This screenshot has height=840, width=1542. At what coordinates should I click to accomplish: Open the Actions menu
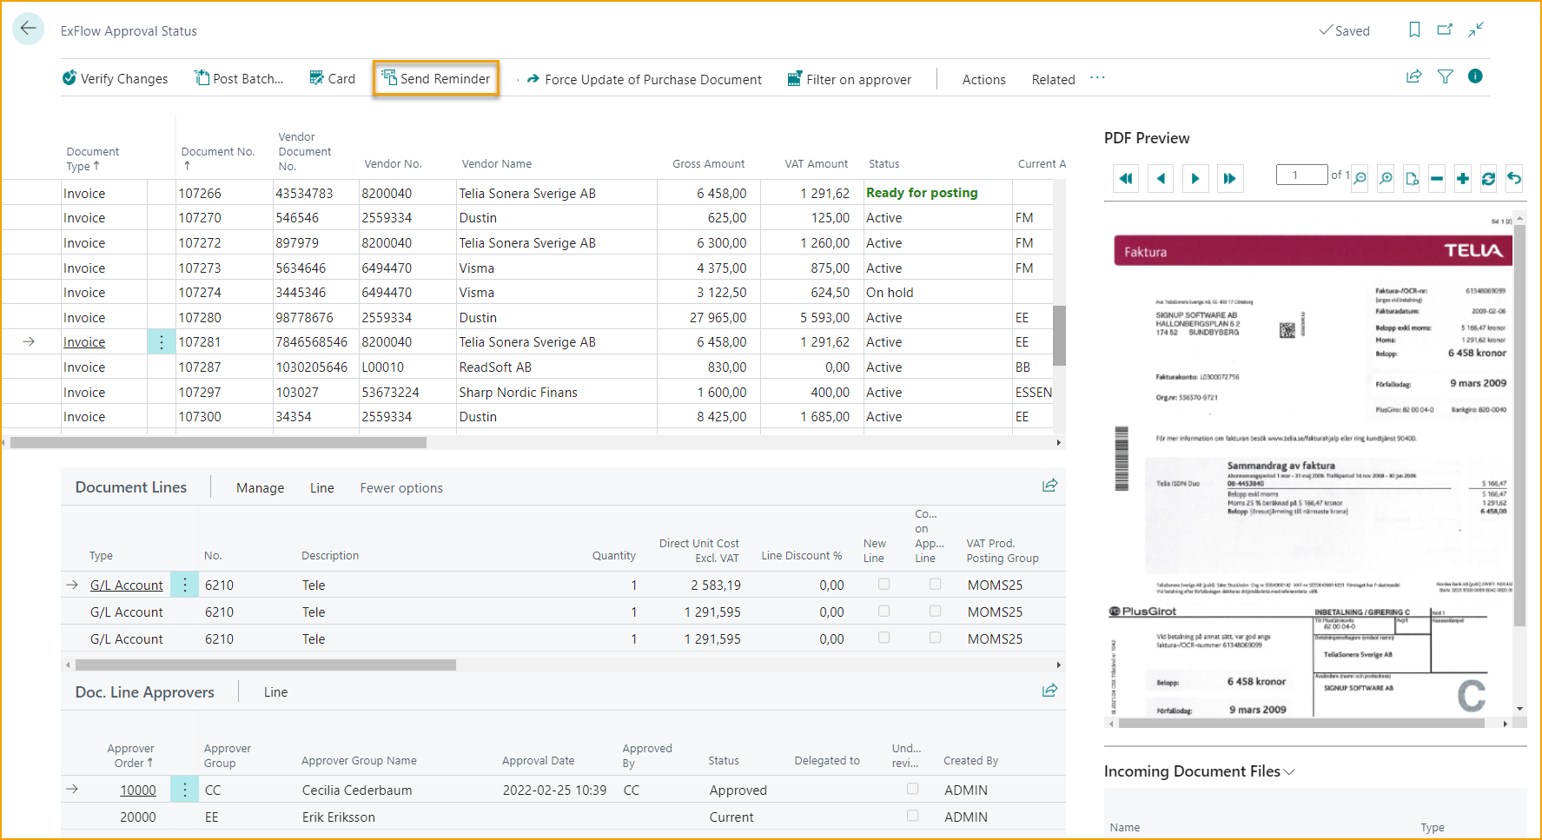(983, 79)
